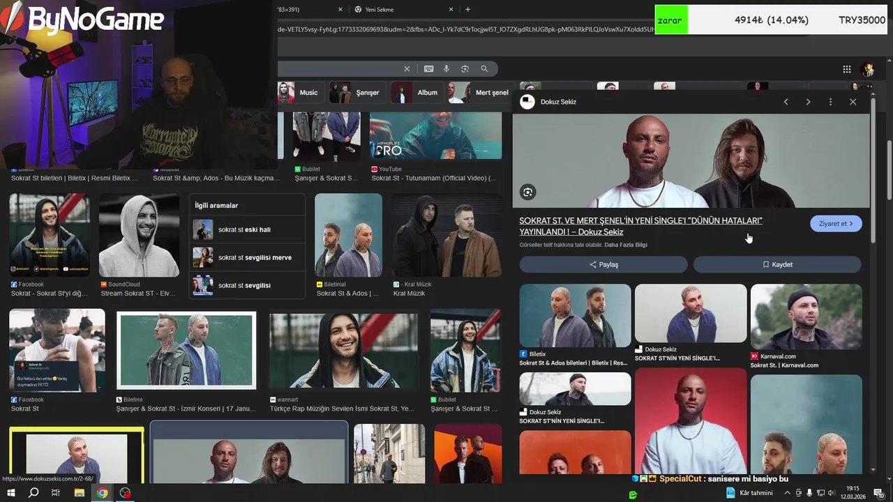This screenshot has width=893, height=502.
Task: Open the taskbar clock showing 19:15
Action: pyautogui.click(x=853, y=492)
